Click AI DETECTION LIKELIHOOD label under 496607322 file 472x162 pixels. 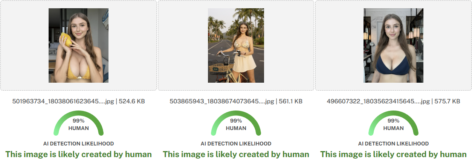click(x=393, y=144)
